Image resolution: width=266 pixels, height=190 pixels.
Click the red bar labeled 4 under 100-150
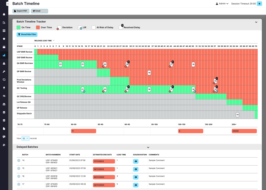point(191,131)
